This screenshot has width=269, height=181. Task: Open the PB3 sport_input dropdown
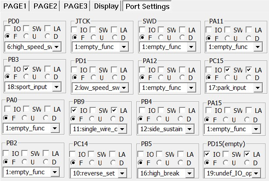pos(56,87)
